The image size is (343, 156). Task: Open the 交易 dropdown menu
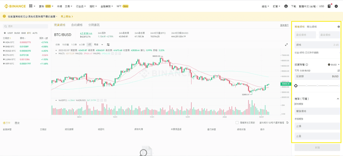(x=68, y=6)
